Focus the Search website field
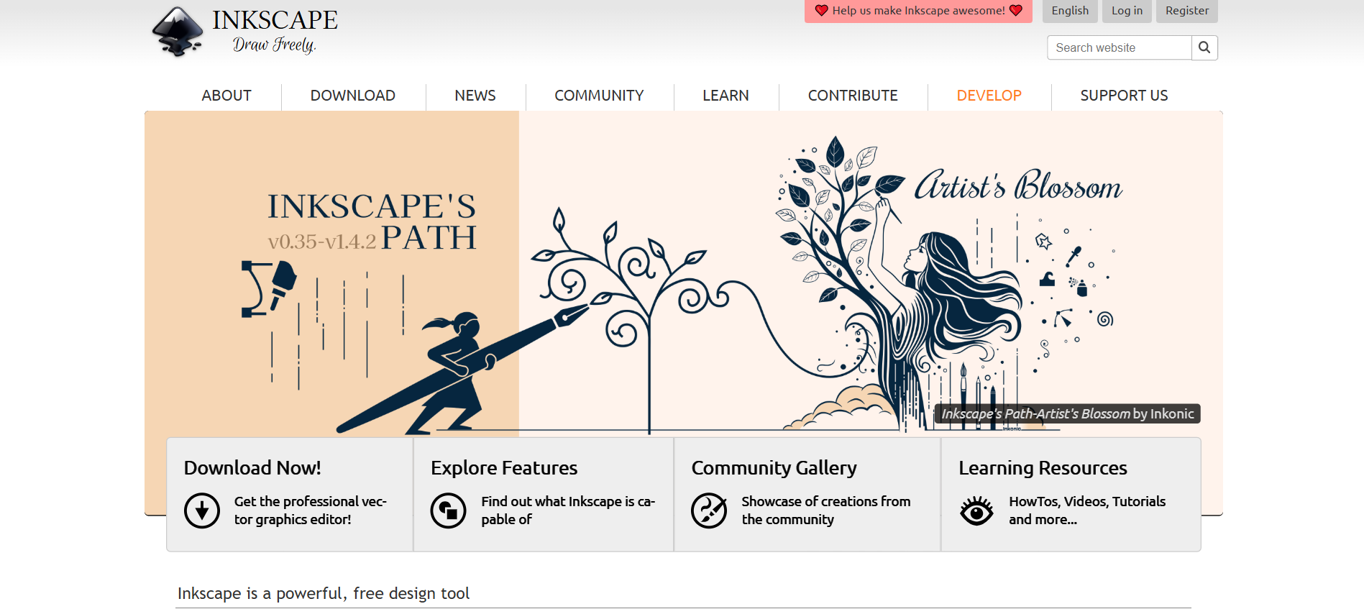 point(1119,47)
